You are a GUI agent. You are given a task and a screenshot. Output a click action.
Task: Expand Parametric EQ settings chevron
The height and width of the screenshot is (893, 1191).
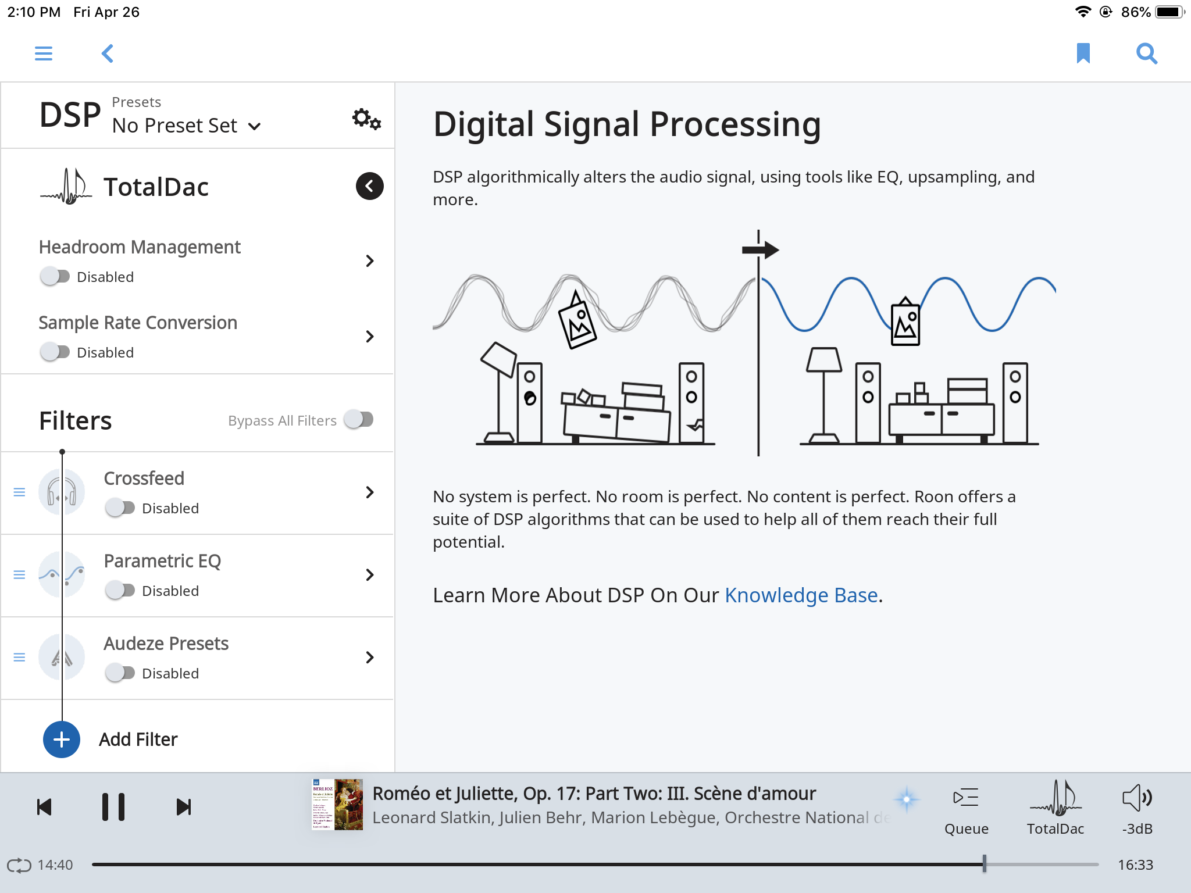click(x=370, y=575)
